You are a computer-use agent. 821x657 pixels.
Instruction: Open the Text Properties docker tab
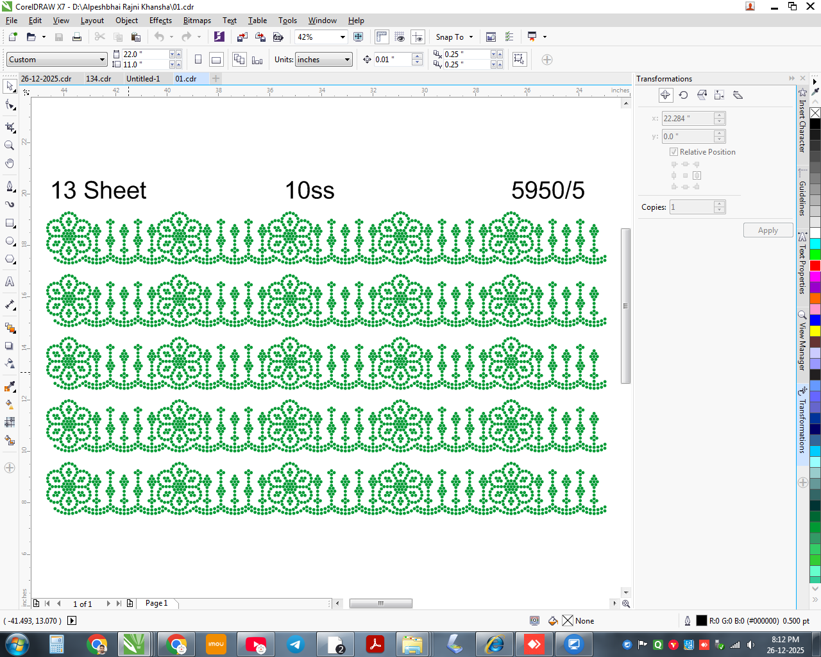[x=802, y=264]
